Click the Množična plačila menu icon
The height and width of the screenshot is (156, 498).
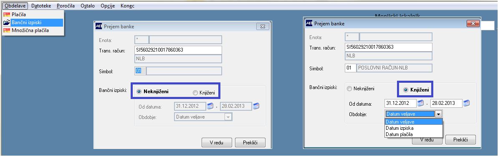(7, 31)
